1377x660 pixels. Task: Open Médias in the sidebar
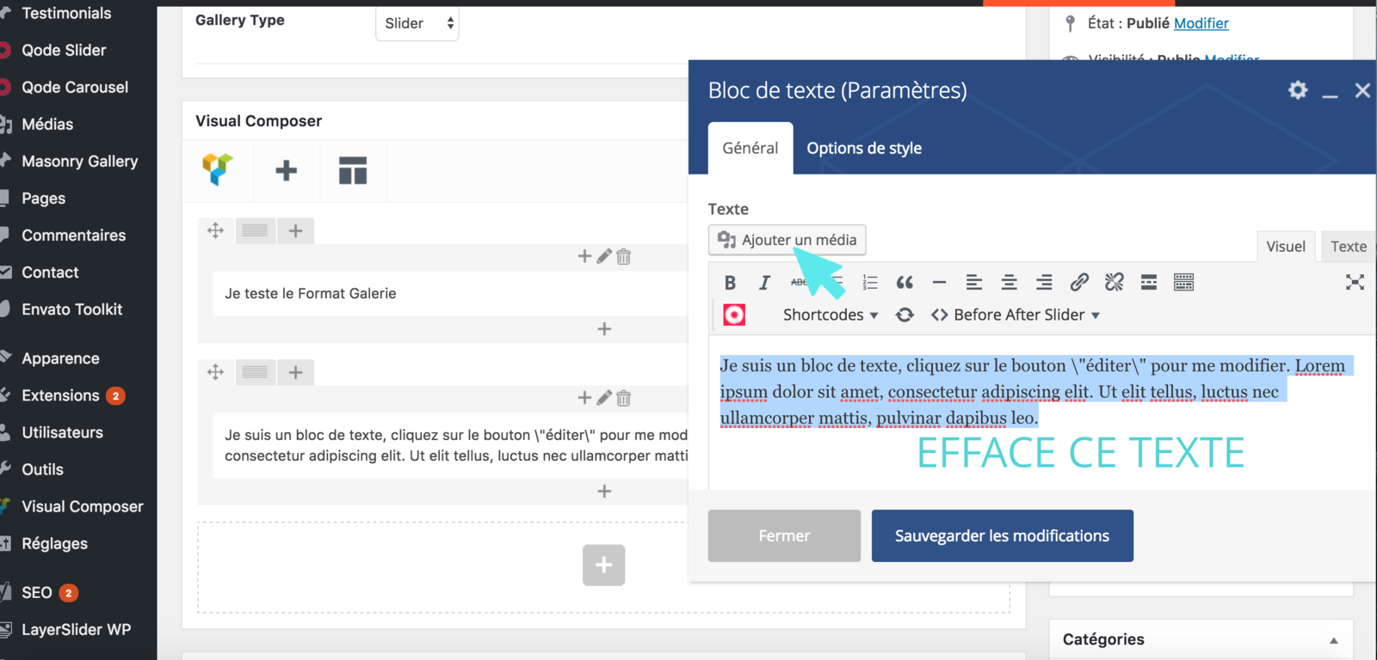pos(47,124)
